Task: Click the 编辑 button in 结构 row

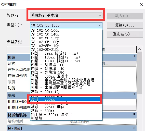Action: 119,64
